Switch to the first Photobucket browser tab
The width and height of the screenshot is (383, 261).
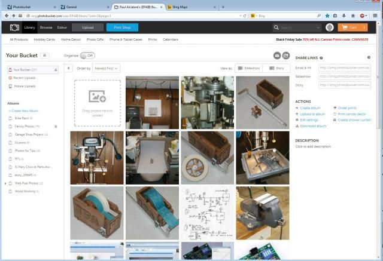click(31, 7)
